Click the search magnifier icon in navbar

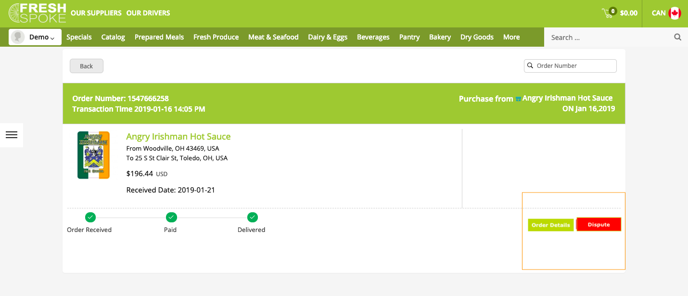677,37
